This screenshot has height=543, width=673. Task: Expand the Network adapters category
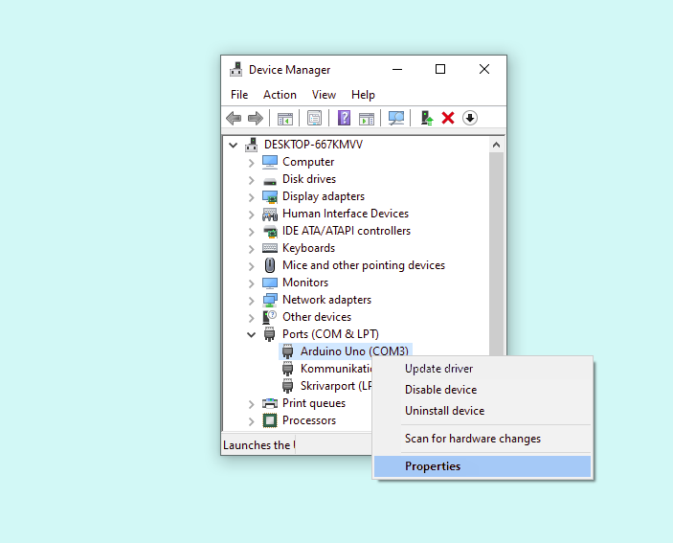(252, 300)
